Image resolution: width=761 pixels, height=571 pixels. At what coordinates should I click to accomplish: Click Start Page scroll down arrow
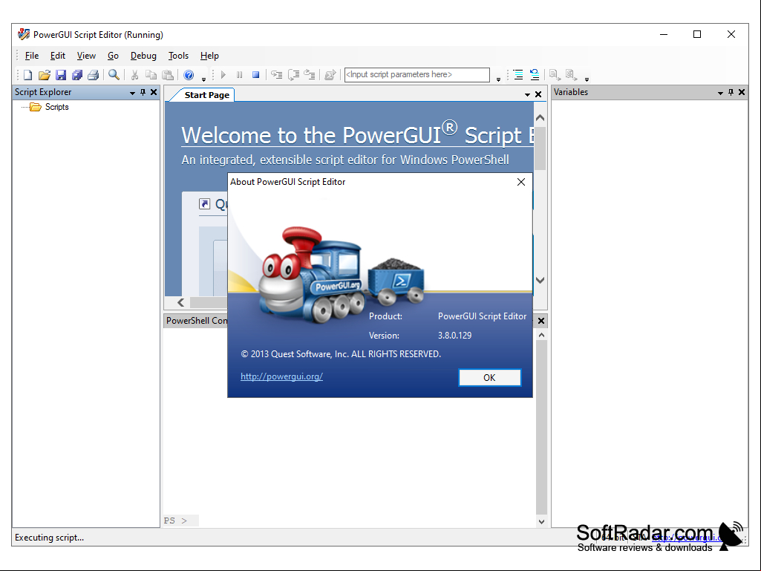540,280
